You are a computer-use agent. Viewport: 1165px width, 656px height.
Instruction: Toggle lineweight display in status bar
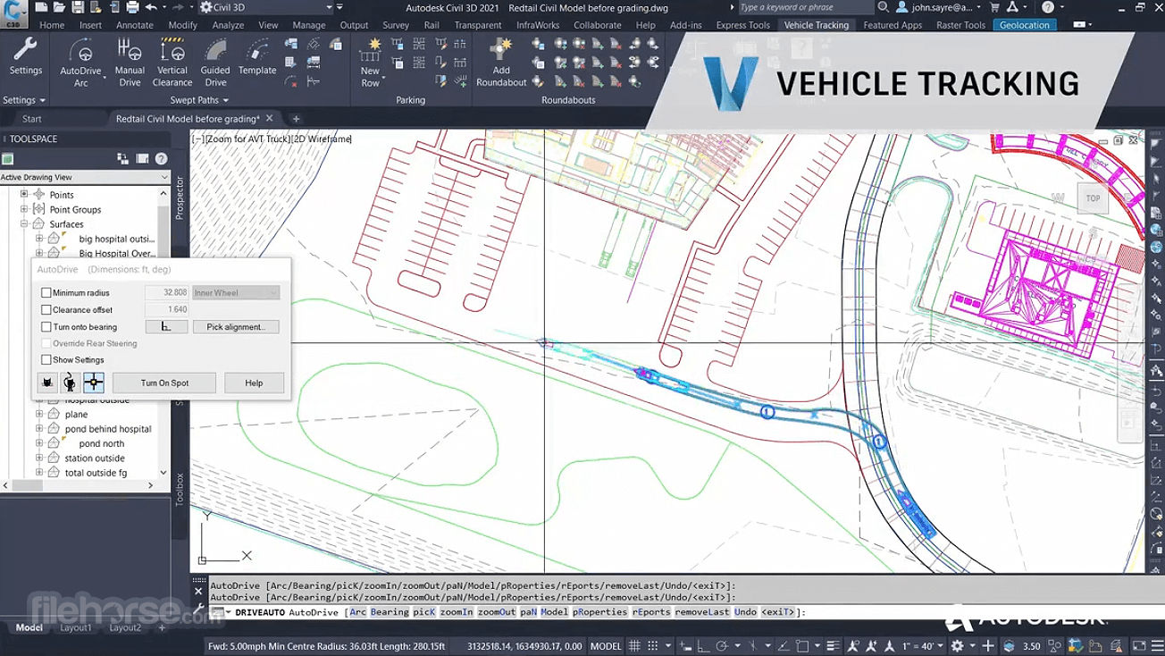(x=834, y=646)
